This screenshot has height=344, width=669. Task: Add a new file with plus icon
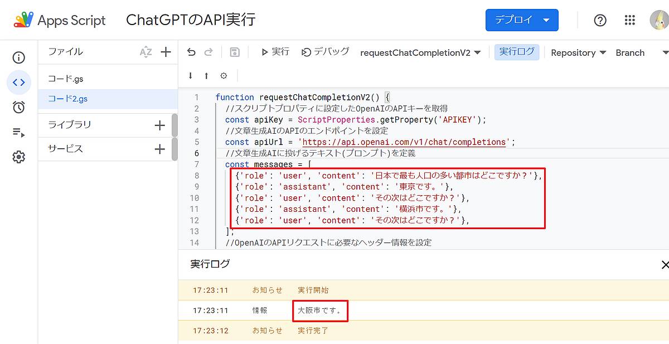pos(166,52)
